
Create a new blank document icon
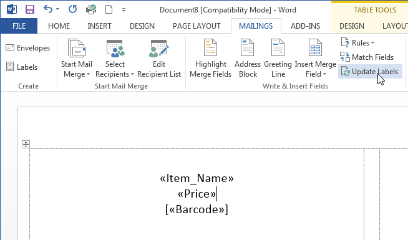coord(109,9)
